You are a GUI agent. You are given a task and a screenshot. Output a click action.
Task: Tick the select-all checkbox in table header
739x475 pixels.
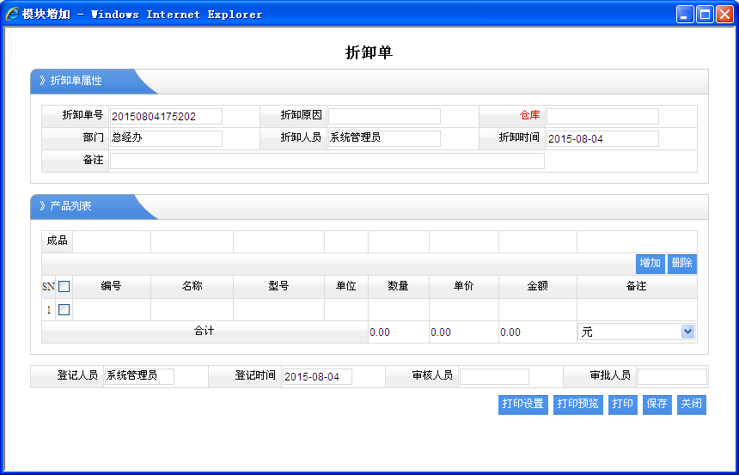click(x=64, y=287)
